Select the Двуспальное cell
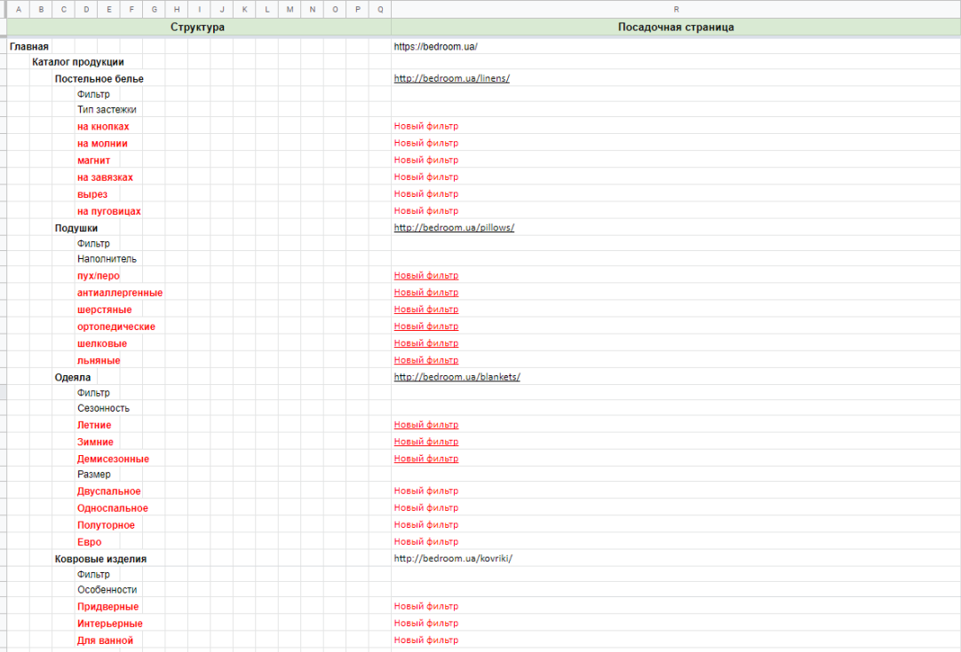This screenshot has width=961, height=652. click(109, 491)
